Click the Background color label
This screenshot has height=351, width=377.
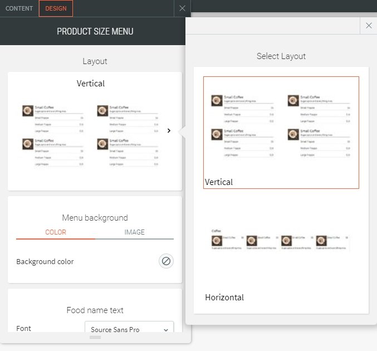[45, 261]
